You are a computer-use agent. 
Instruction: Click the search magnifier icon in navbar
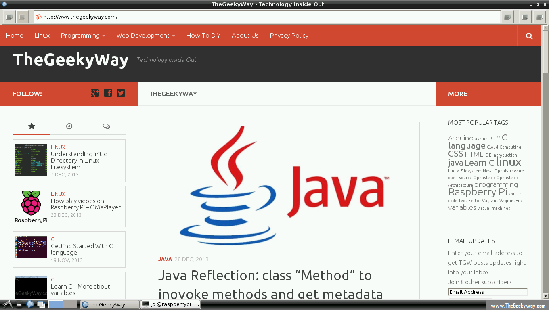(529, 36)
